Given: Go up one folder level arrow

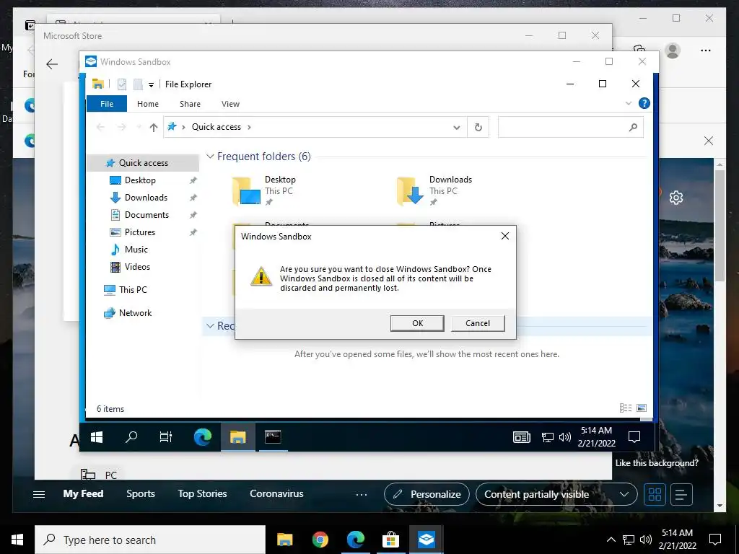Looking at the screenshot, I should point(153,127).
